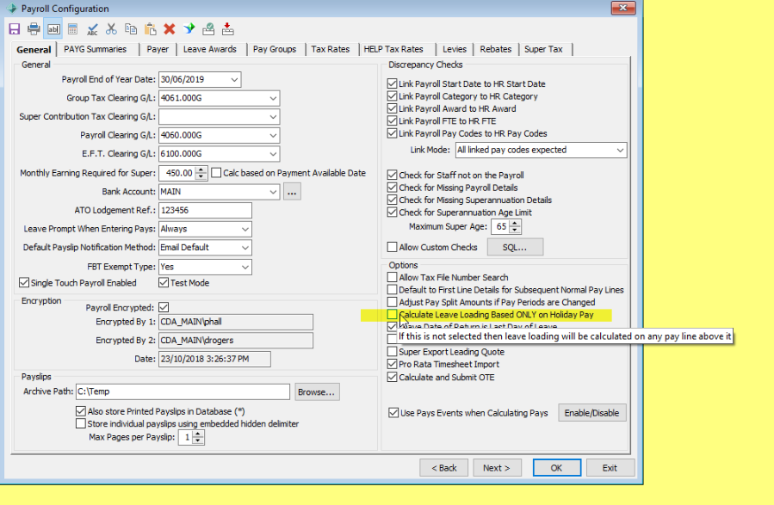774x505 pixels.
Task: Enable the Allow Custom Checks checkbox
Action: click(x=393, y=248)
